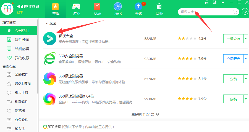Select 视频软件 category
The width and height of the screenshot is (249, 132).
point(19,102)
